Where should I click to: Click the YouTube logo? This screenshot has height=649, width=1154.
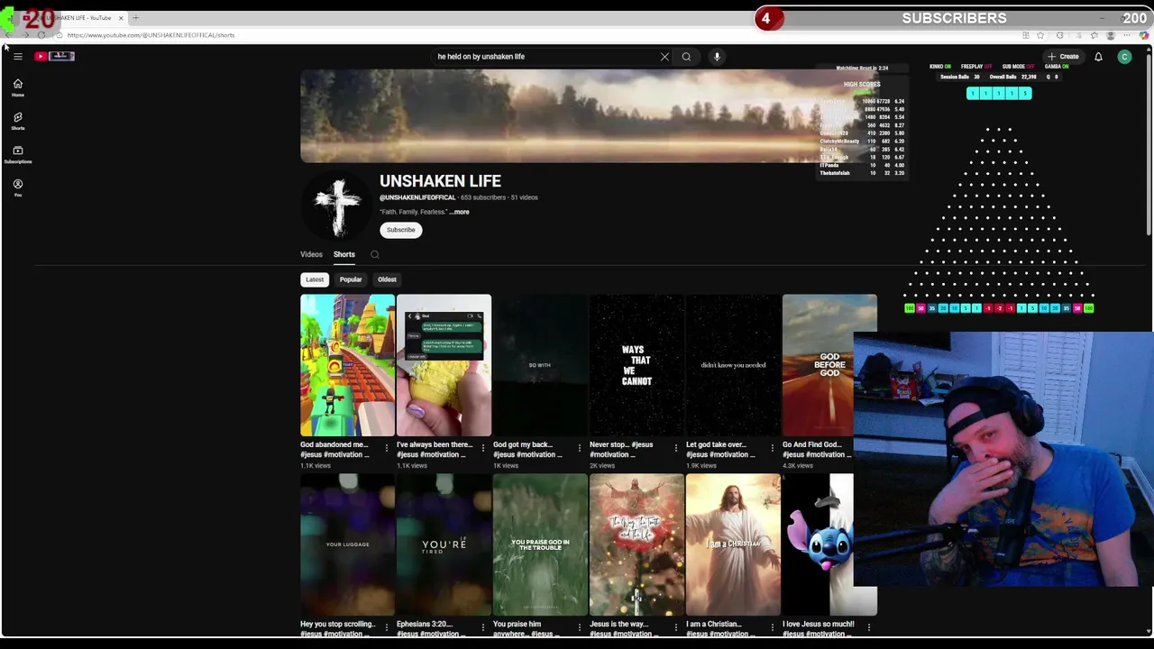click(54, 56)
